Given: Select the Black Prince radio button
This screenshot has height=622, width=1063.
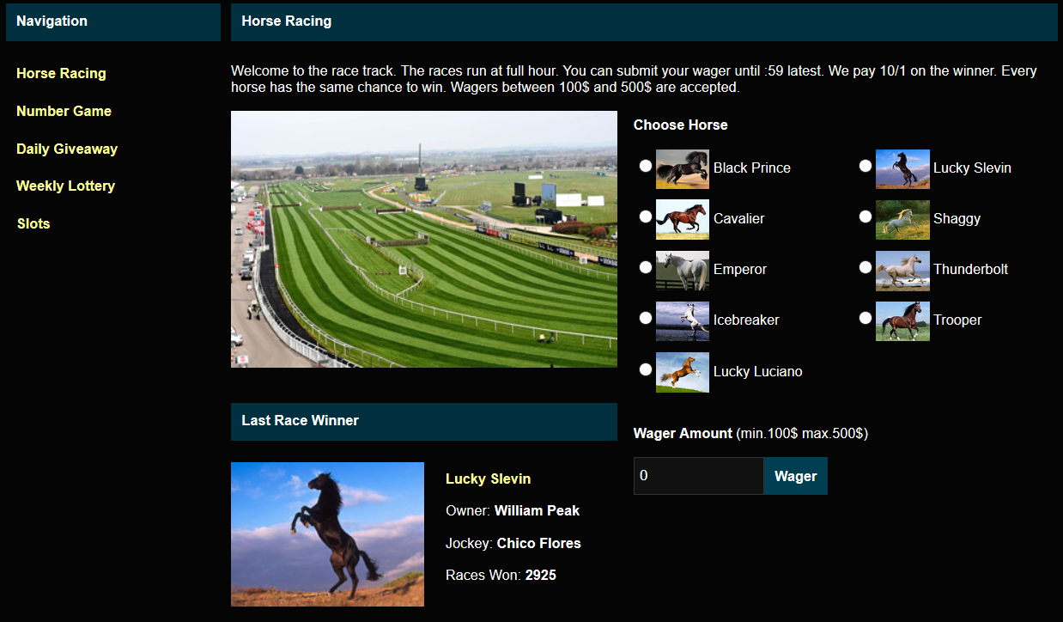Looking at the screenshot, I should [645, 166].
